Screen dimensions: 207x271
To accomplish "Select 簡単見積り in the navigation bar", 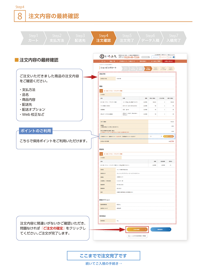I will (x=143, y=61).
